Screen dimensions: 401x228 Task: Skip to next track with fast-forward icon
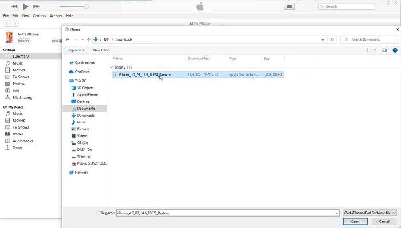[x=36, y=6]
